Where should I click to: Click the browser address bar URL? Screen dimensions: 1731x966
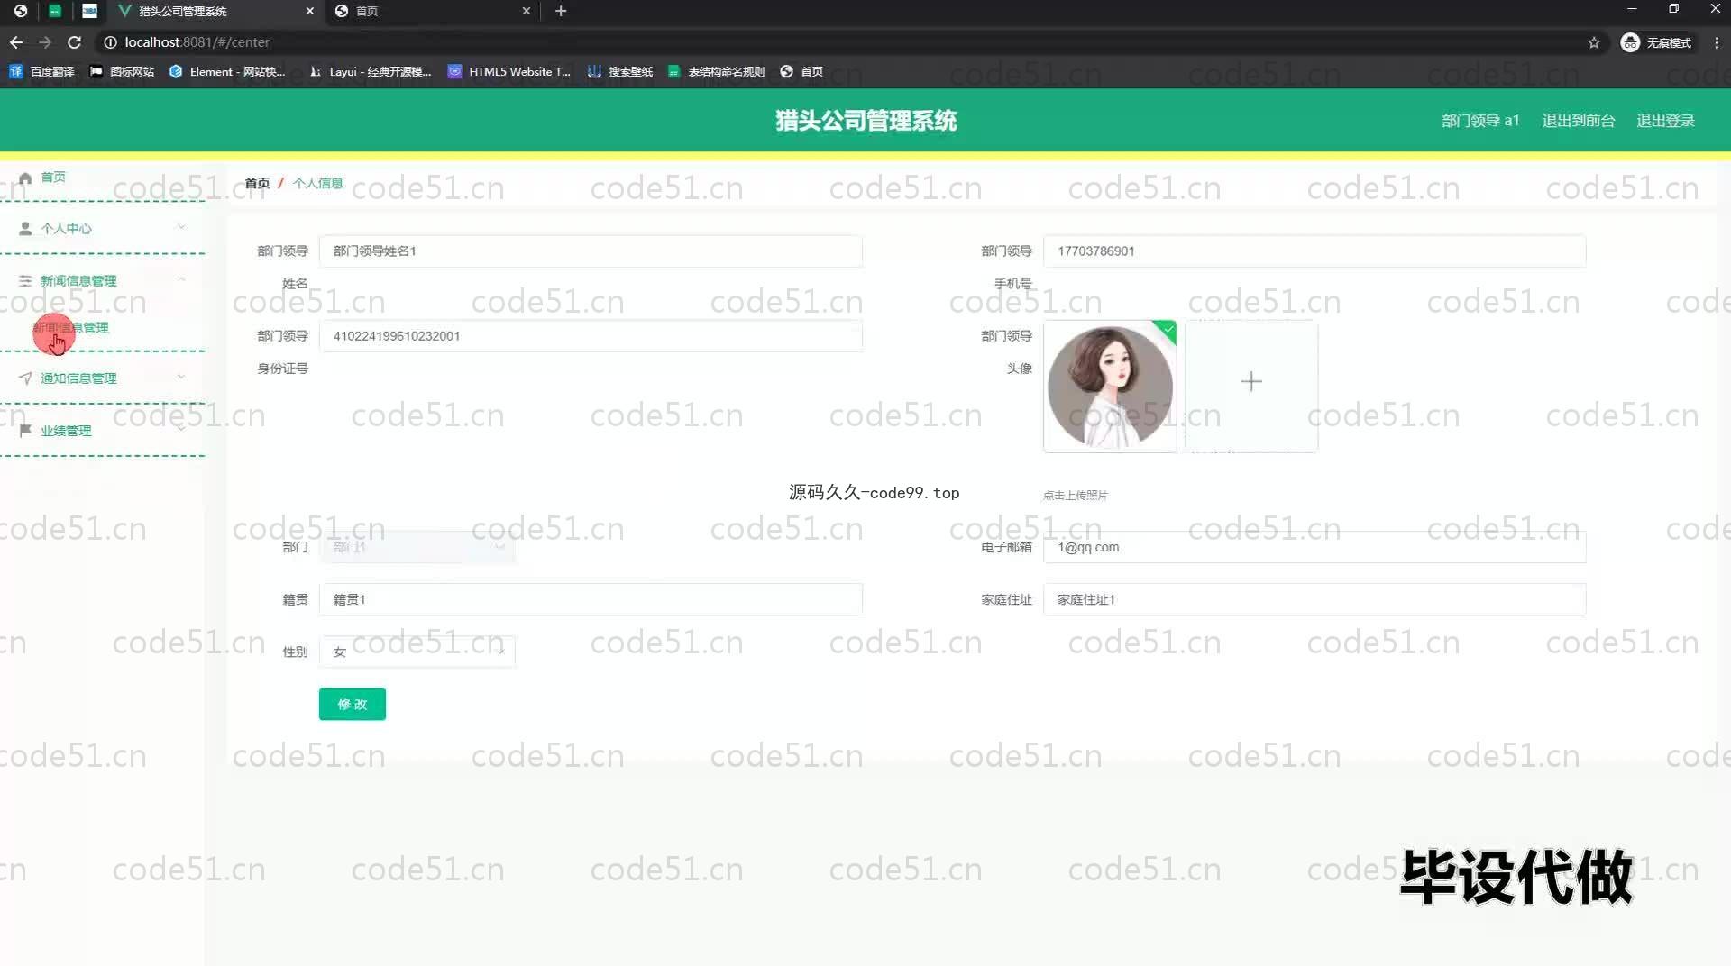point(197,42)
